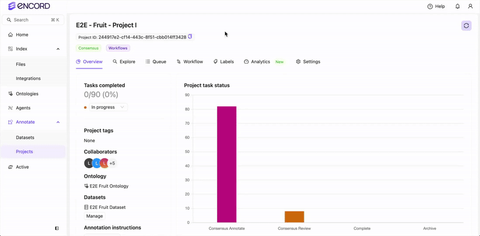Switch to the Labels tab
The width and height of the screenshot is (480, 236).
coord(223,62)
